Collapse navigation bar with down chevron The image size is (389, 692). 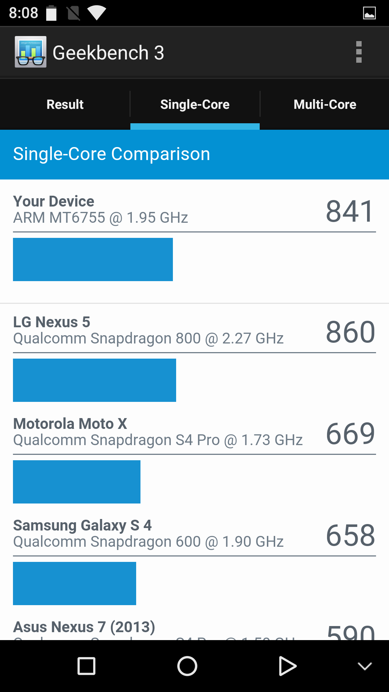(x=365, y=666)
